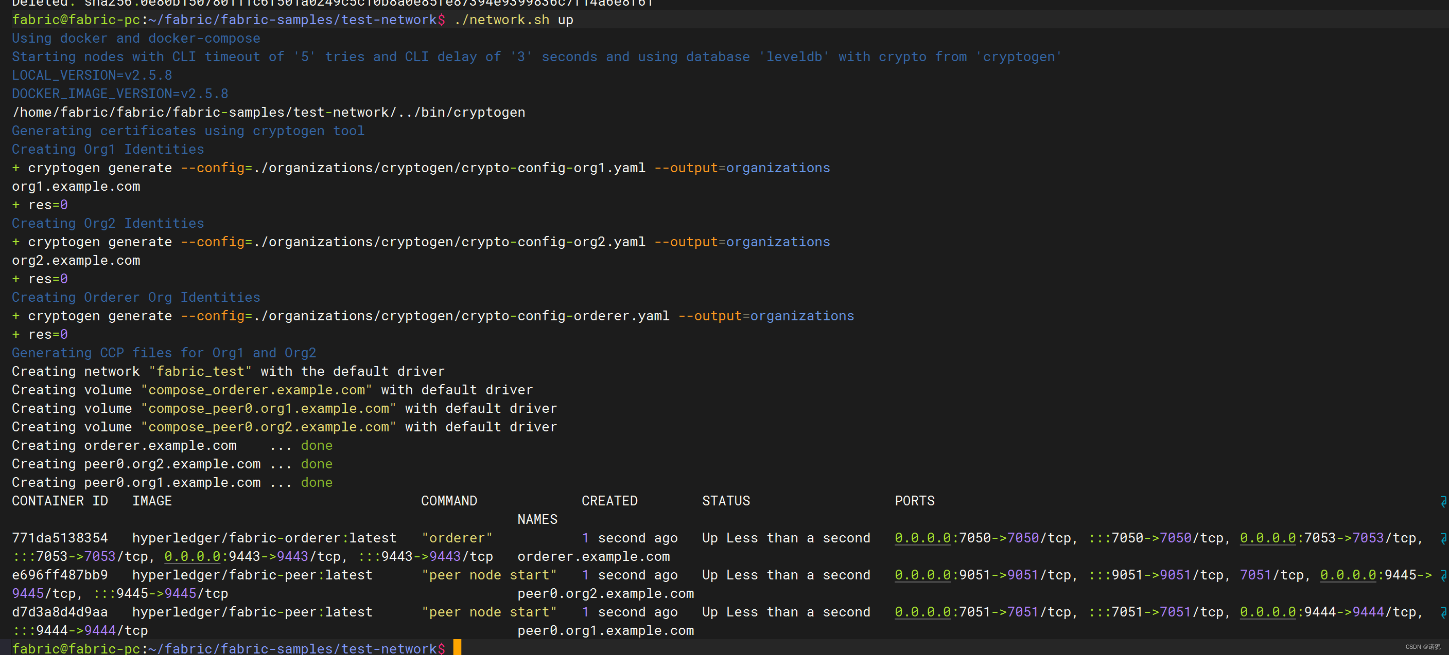Click fabric-peer:latest image in e696ff487bb9 row
The image size is (1449, 655).
[253, 575]
